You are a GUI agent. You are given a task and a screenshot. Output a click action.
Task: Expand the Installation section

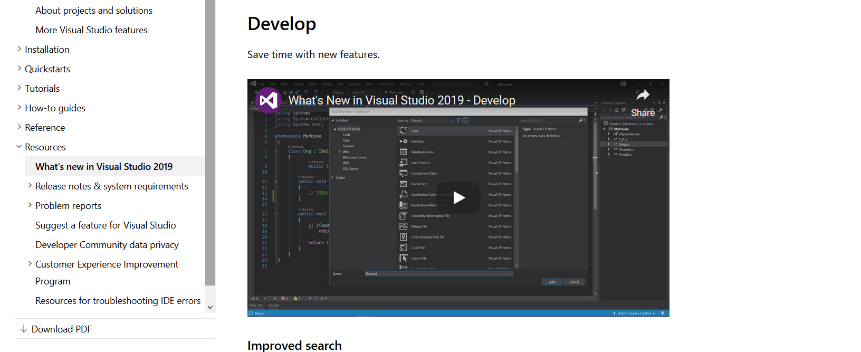[x=20, y=49]
